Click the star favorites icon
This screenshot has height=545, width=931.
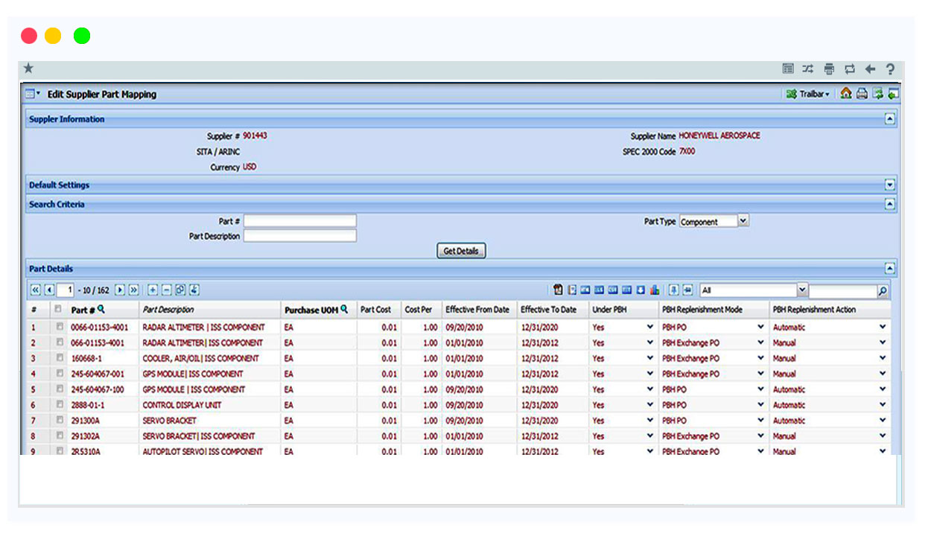(28, 68)
